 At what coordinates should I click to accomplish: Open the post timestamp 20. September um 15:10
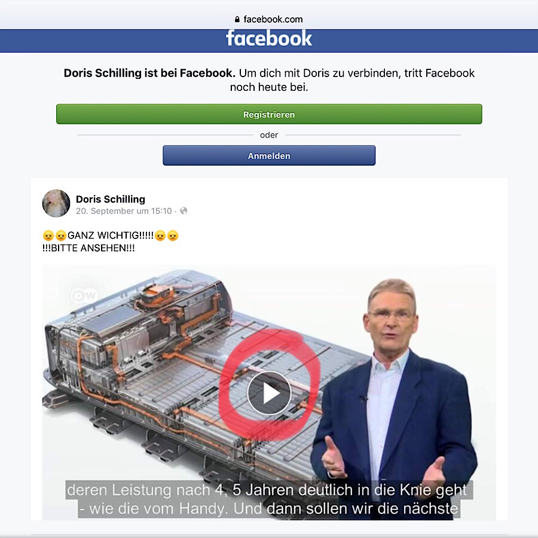pos(124,211)
